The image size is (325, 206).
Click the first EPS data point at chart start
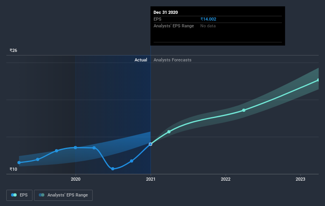[x=19, y=162]
